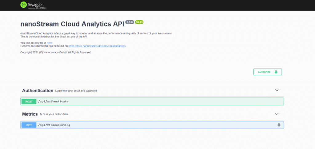Click the blue GET method badge

[x=29, y=125]
